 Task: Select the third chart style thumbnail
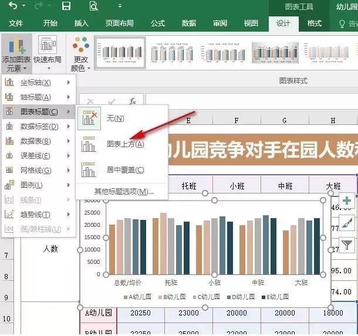click(x=223, y=52)
